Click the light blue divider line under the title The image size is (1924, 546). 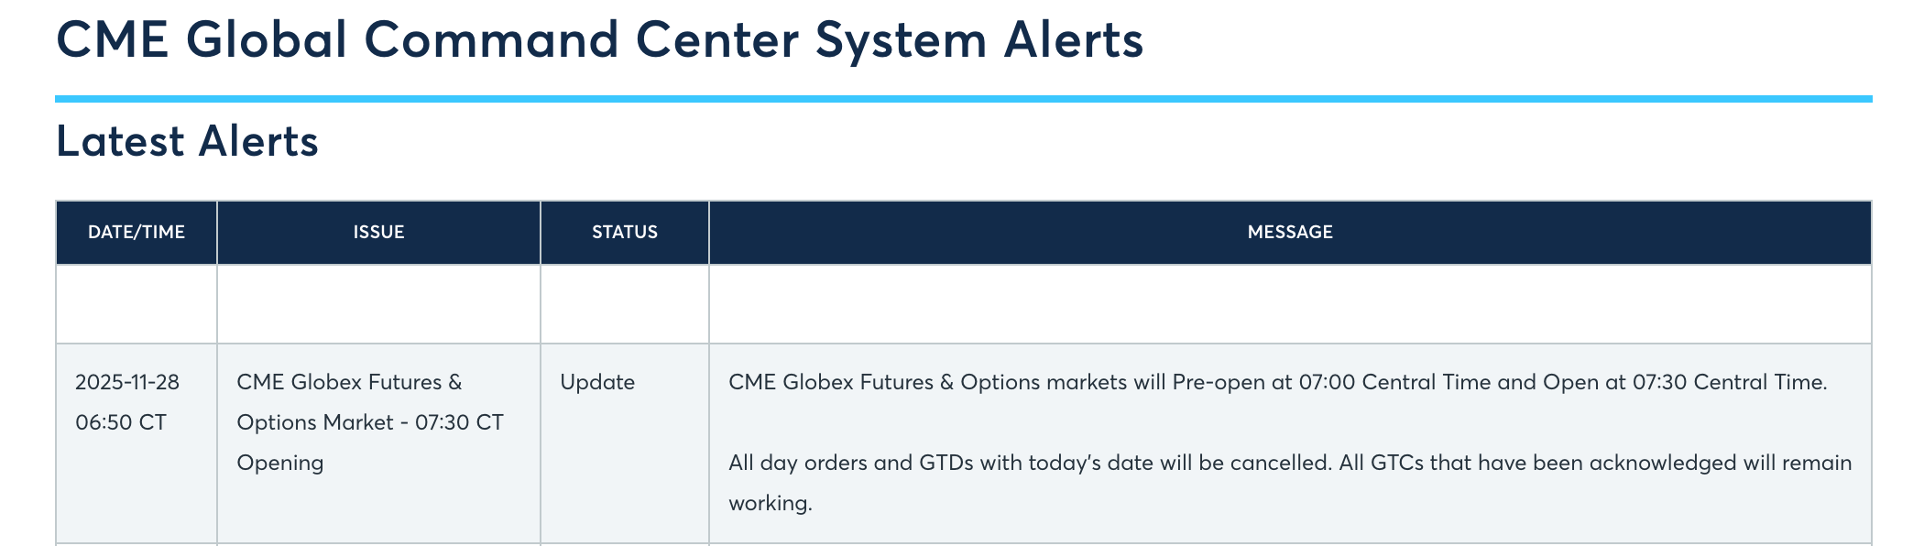[x=963, y=99]
